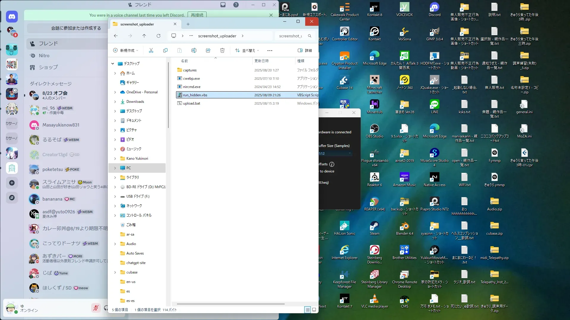
Task: Open the 新規作成 dropdown menu
Action: [126, 50]
